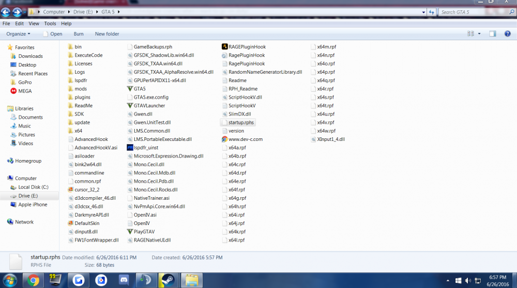517x288 pixels.
Task: Select the www.dev-c.com shortcut icon
Action: [224, 139]
